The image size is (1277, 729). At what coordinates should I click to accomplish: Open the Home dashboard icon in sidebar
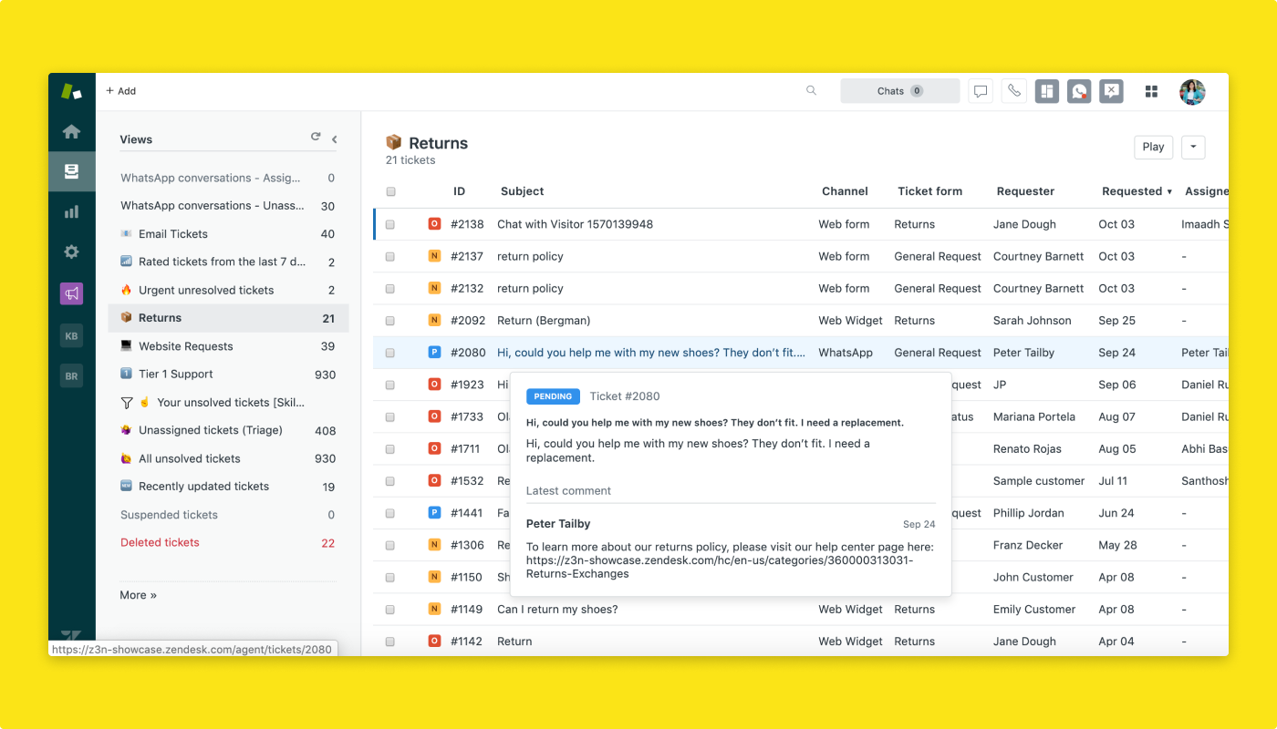point(71,131)
